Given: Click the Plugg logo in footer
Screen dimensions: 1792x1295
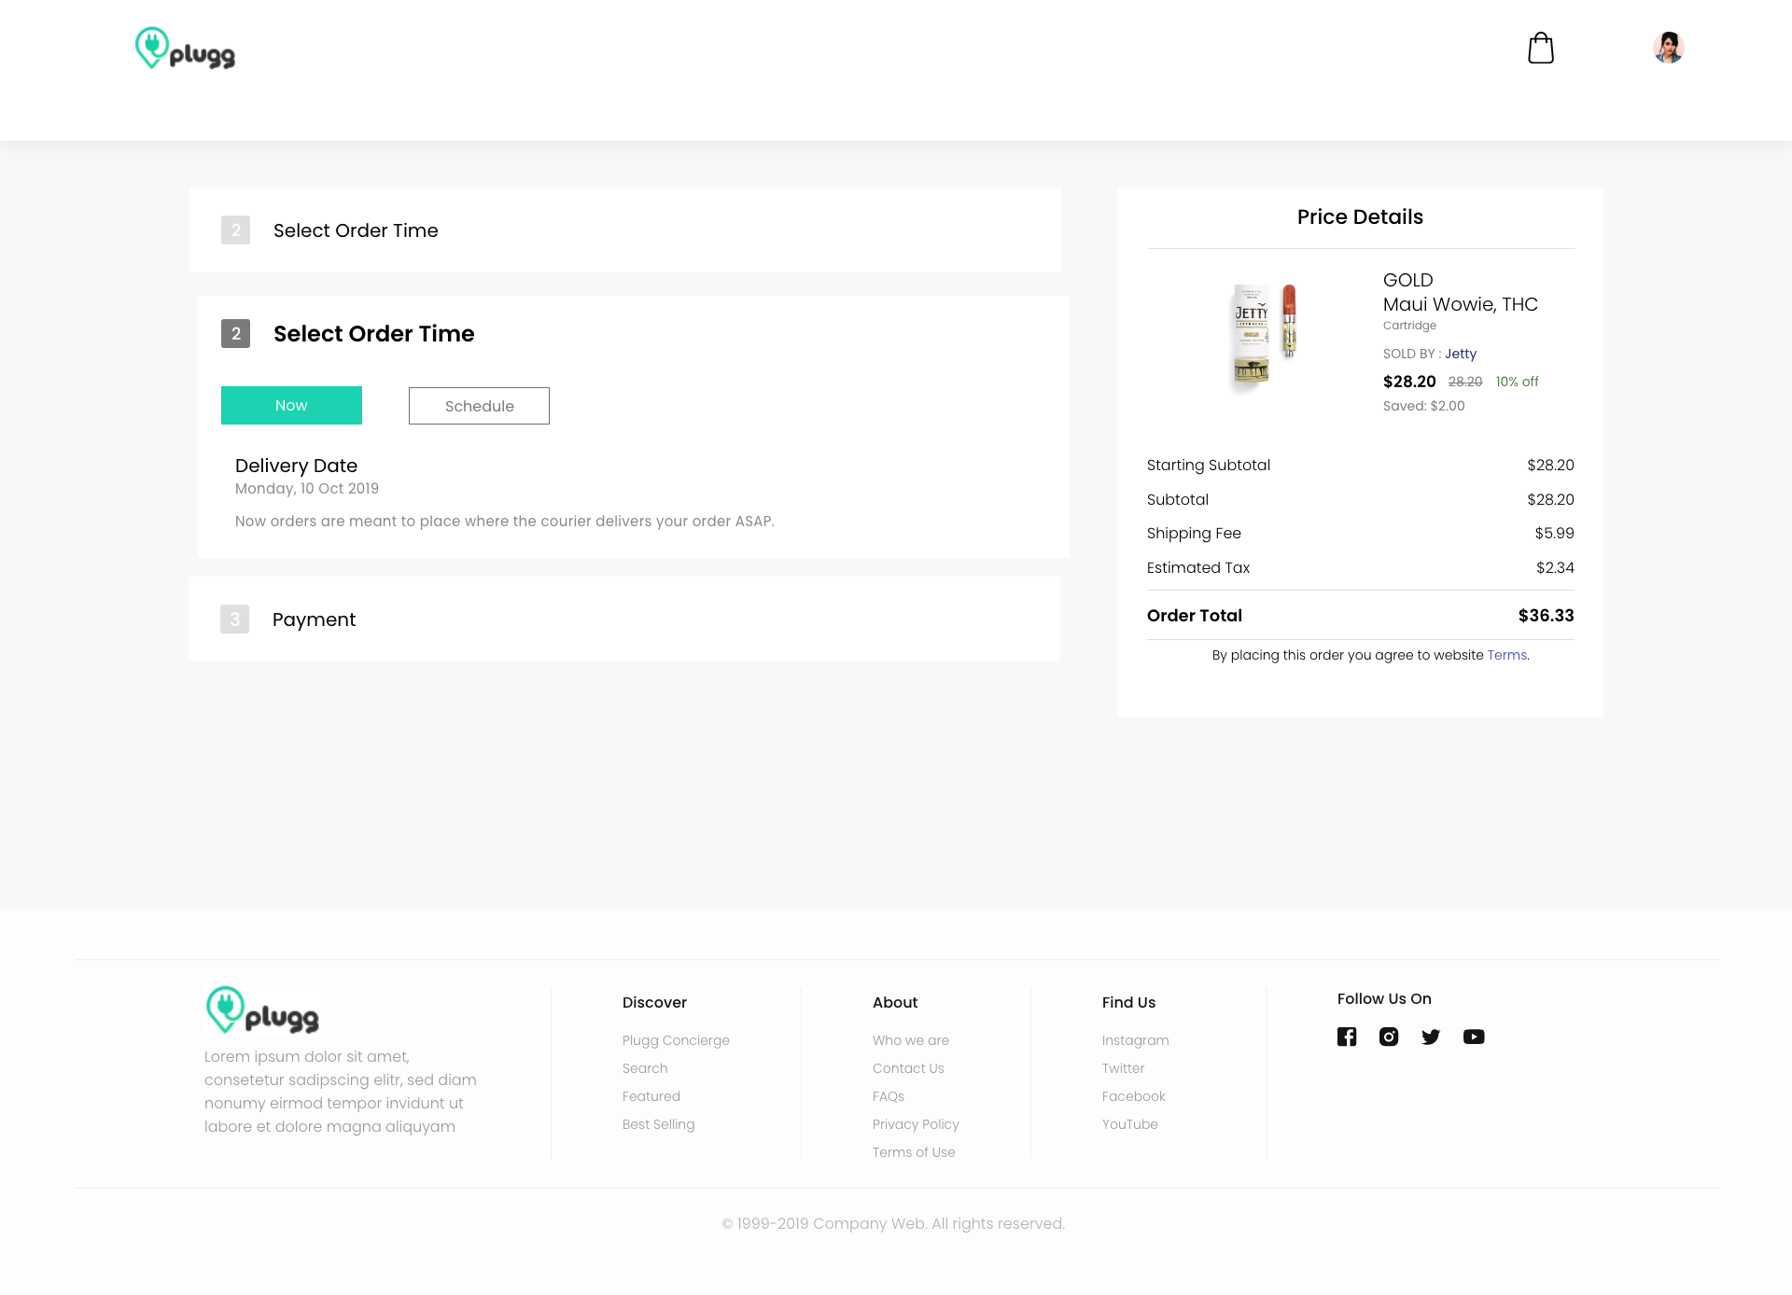Looking at the screenshot, I should click(x=262, y=1010).
